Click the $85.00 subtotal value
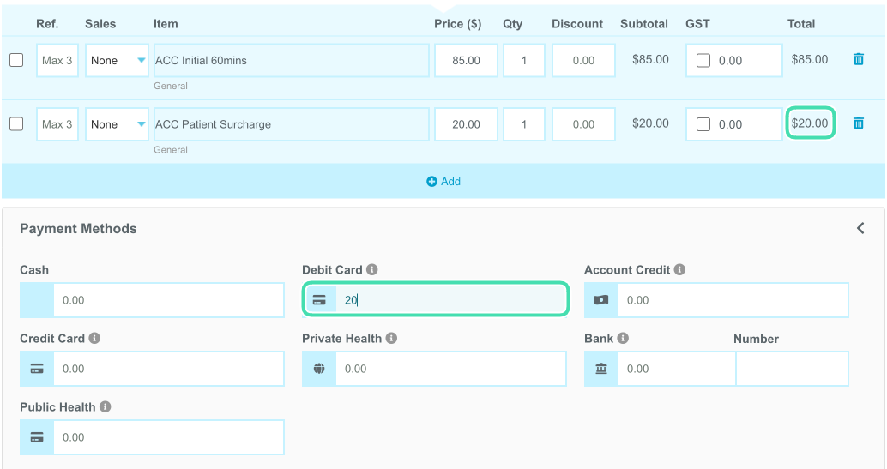 coord(650,59)
